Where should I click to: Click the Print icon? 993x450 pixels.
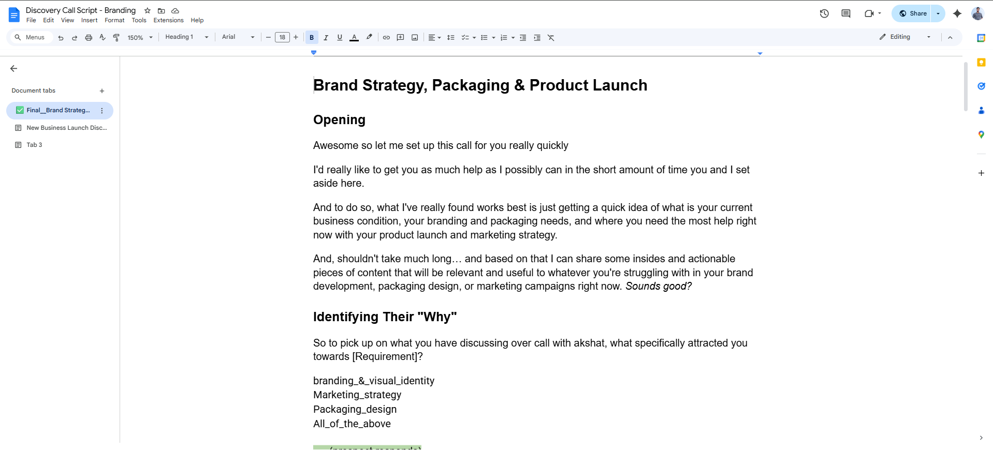point(89,38)
